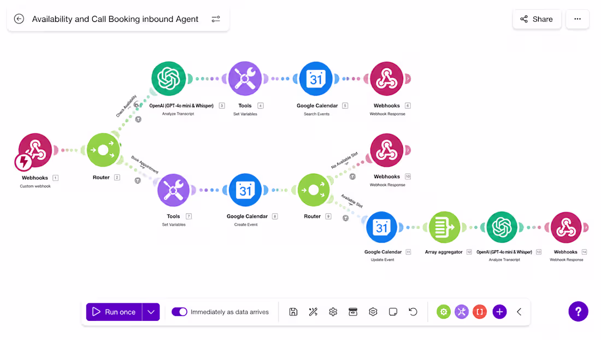Click the Create Event subtitle text
The image size is (601, 340).
[246, 225]
